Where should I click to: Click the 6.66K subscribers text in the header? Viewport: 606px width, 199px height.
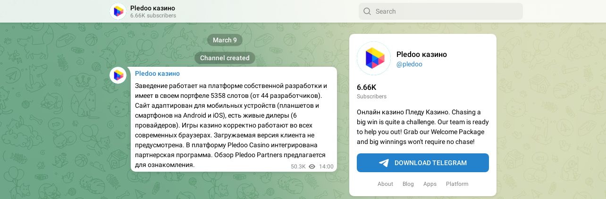153,16
